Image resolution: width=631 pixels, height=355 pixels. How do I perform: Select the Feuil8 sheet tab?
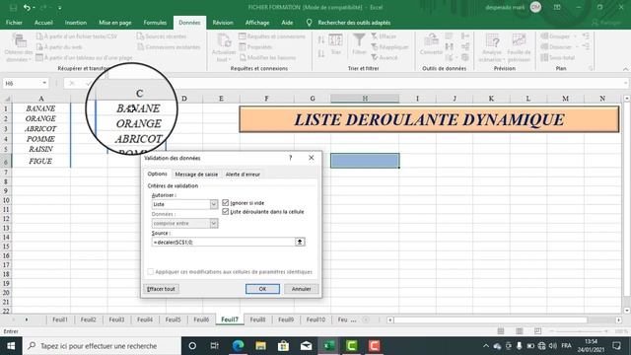pyautogui.click(x=257, y=319)
